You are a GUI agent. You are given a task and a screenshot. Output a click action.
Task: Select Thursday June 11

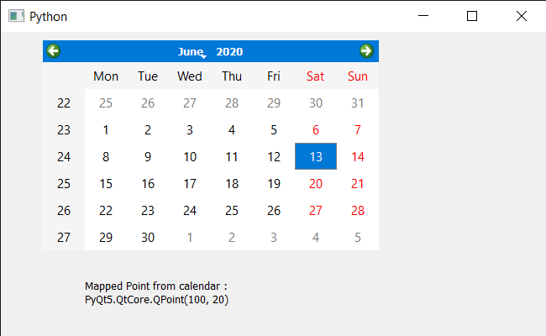[x=232, y=156]
